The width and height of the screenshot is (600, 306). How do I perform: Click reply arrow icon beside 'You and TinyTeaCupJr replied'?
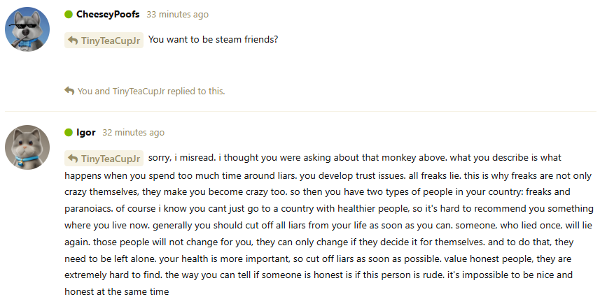pyautogui.click(x=69, y=91)
